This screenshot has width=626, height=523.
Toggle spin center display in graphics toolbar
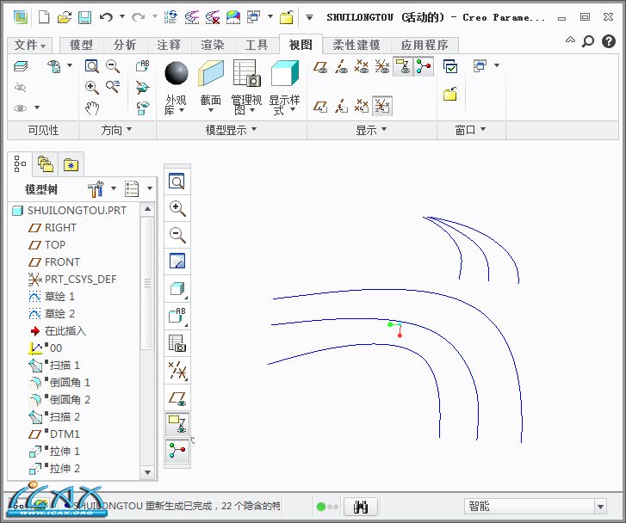point(177,450)
